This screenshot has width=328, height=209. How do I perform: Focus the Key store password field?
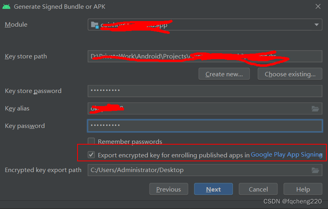pyautogui.click(x=205, y=91)
